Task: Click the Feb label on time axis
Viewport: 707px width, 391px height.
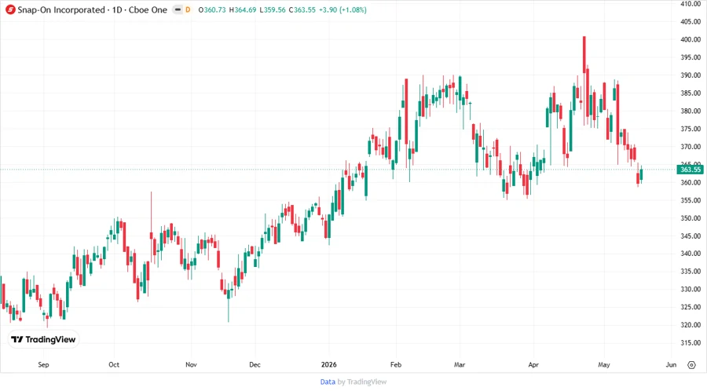Action: (x=396, y=365)
